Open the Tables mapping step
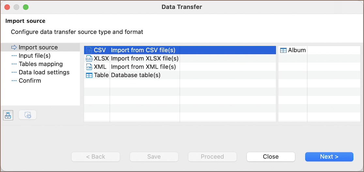Screen dimensions: 364x172 tap(40, 64)
